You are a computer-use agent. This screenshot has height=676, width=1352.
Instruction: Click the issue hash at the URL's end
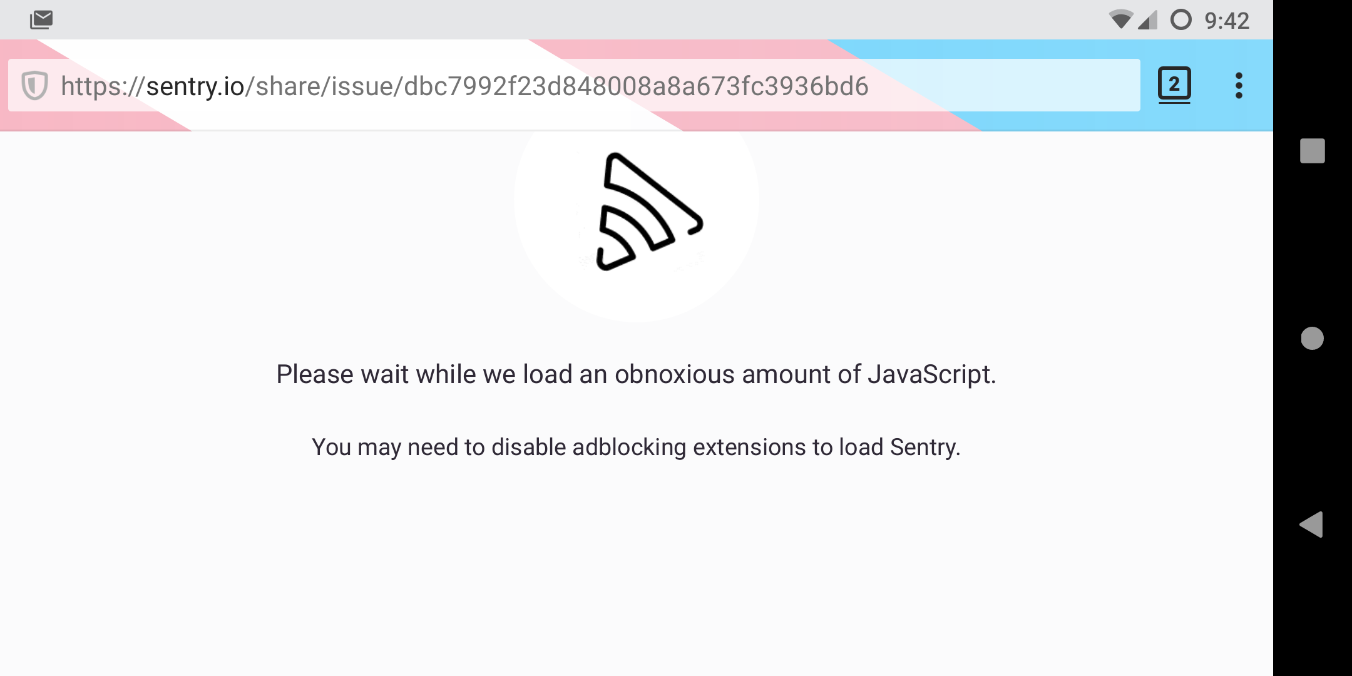click(x=636, y=86)
